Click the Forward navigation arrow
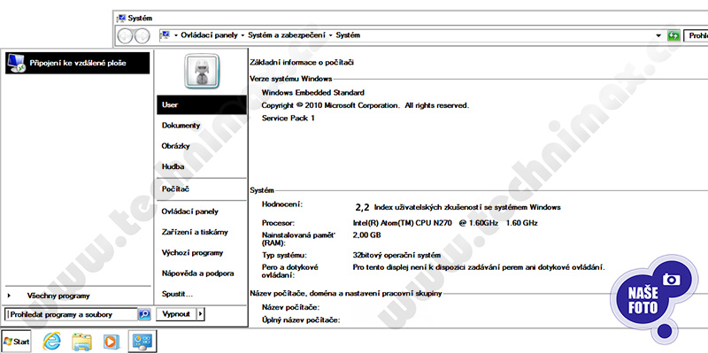This screenshot has width=708, height=354. coord(142,35)
